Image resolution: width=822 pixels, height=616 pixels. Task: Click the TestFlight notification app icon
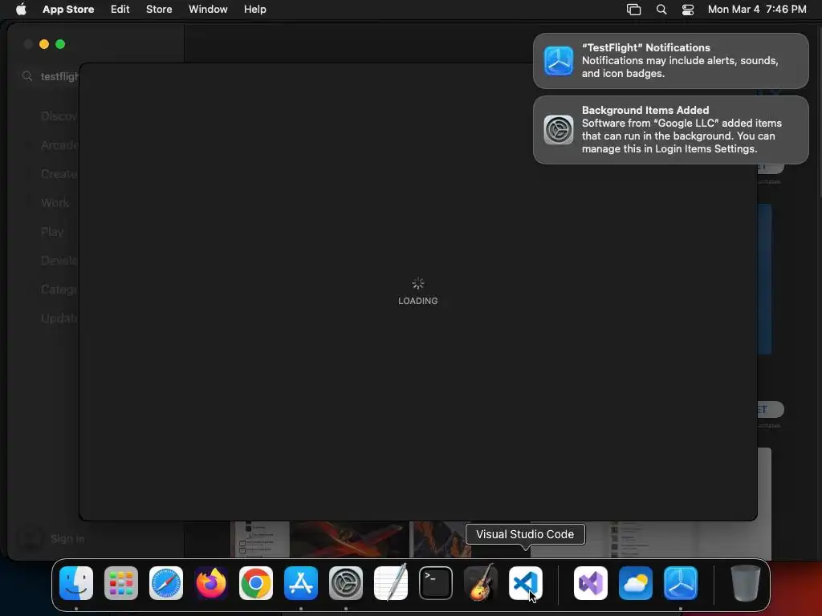click(559, 61)
